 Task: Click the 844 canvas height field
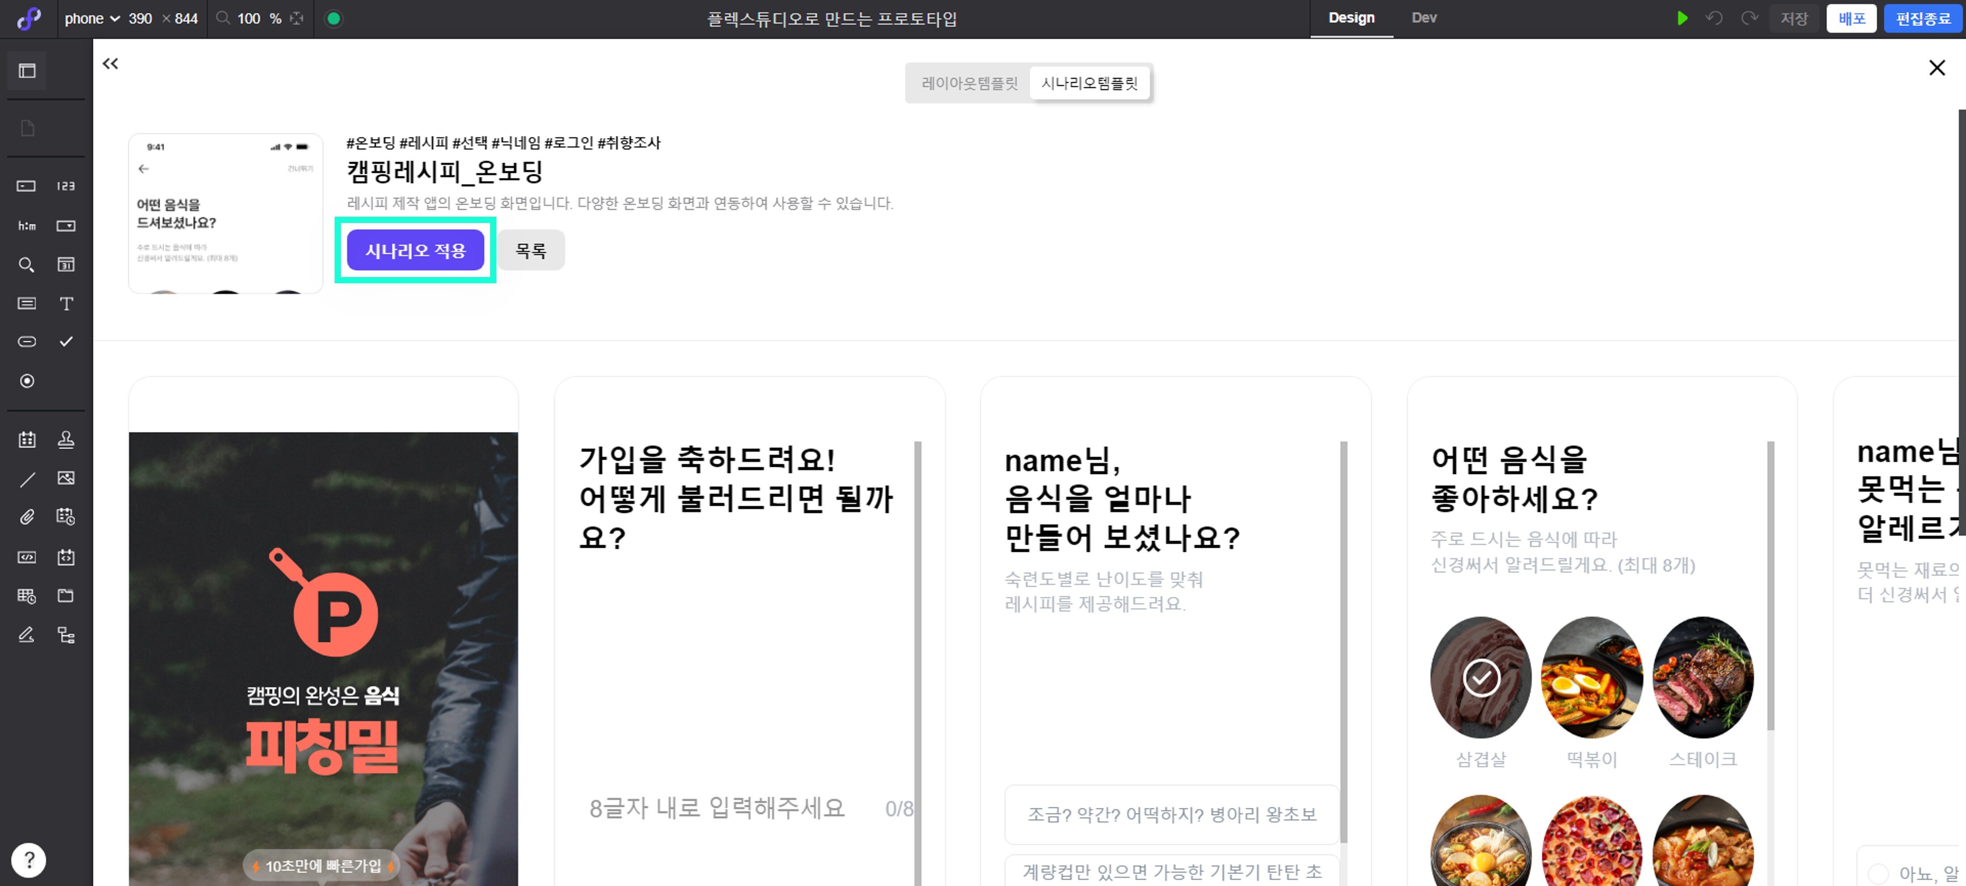tap(186, 18)
